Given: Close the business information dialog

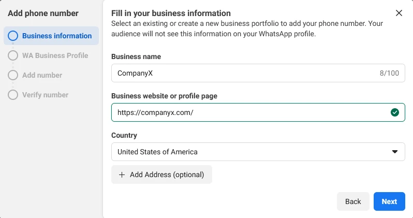Looking at the screenshot, I should pyautogui.click(x=399, y=13).
